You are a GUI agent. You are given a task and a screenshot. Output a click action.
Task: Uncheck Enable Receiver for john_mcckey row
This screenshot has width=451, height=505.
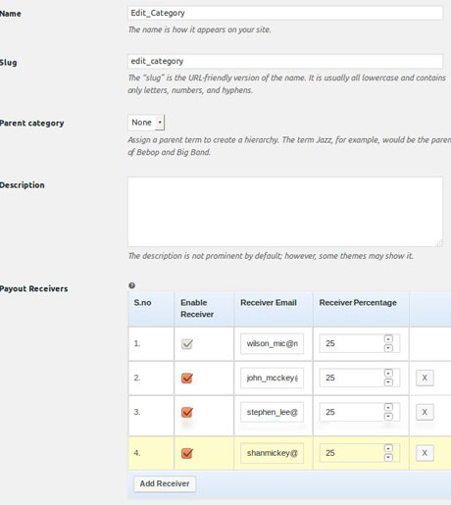point(187,378)
